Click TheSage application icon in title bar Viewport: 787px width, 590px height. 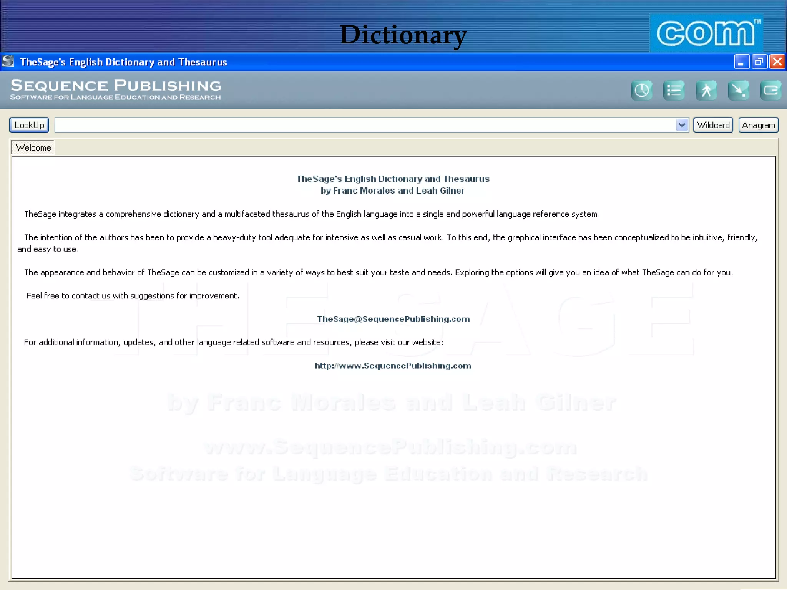8,61
